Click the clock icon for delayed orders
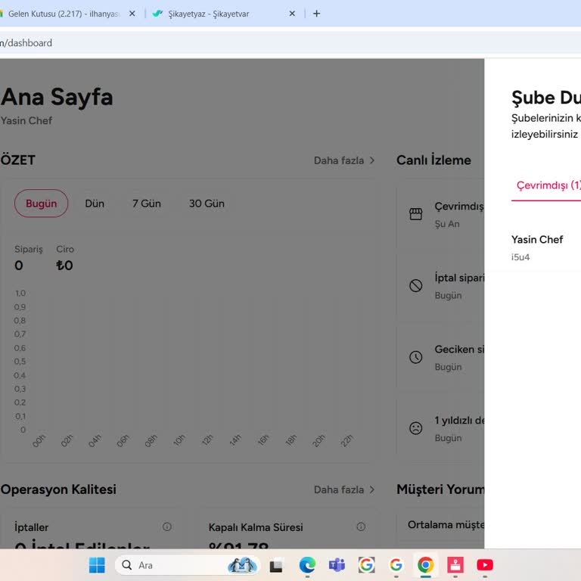Image resolution: width=581 pixels, height=581 pixels. click(x=415, y=357)
